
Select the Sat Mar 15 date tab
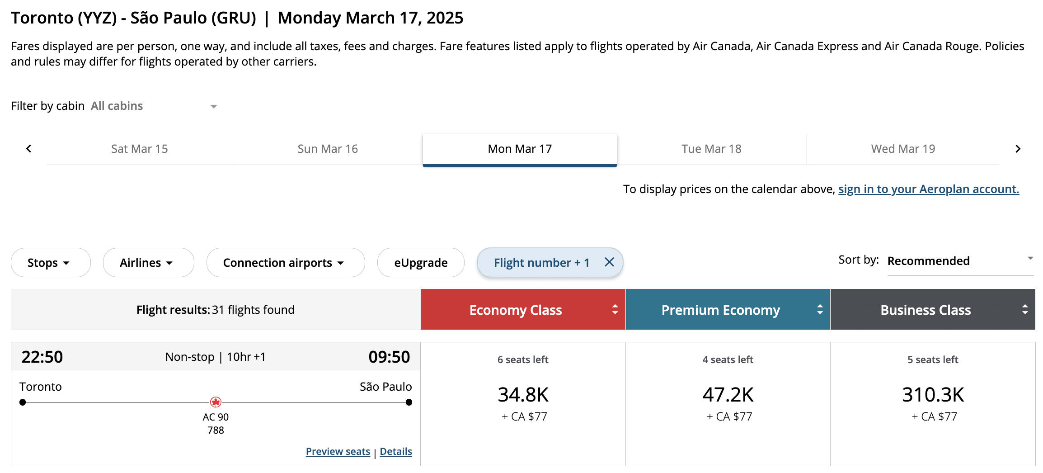pyautogui.click(x=140, y=149)
